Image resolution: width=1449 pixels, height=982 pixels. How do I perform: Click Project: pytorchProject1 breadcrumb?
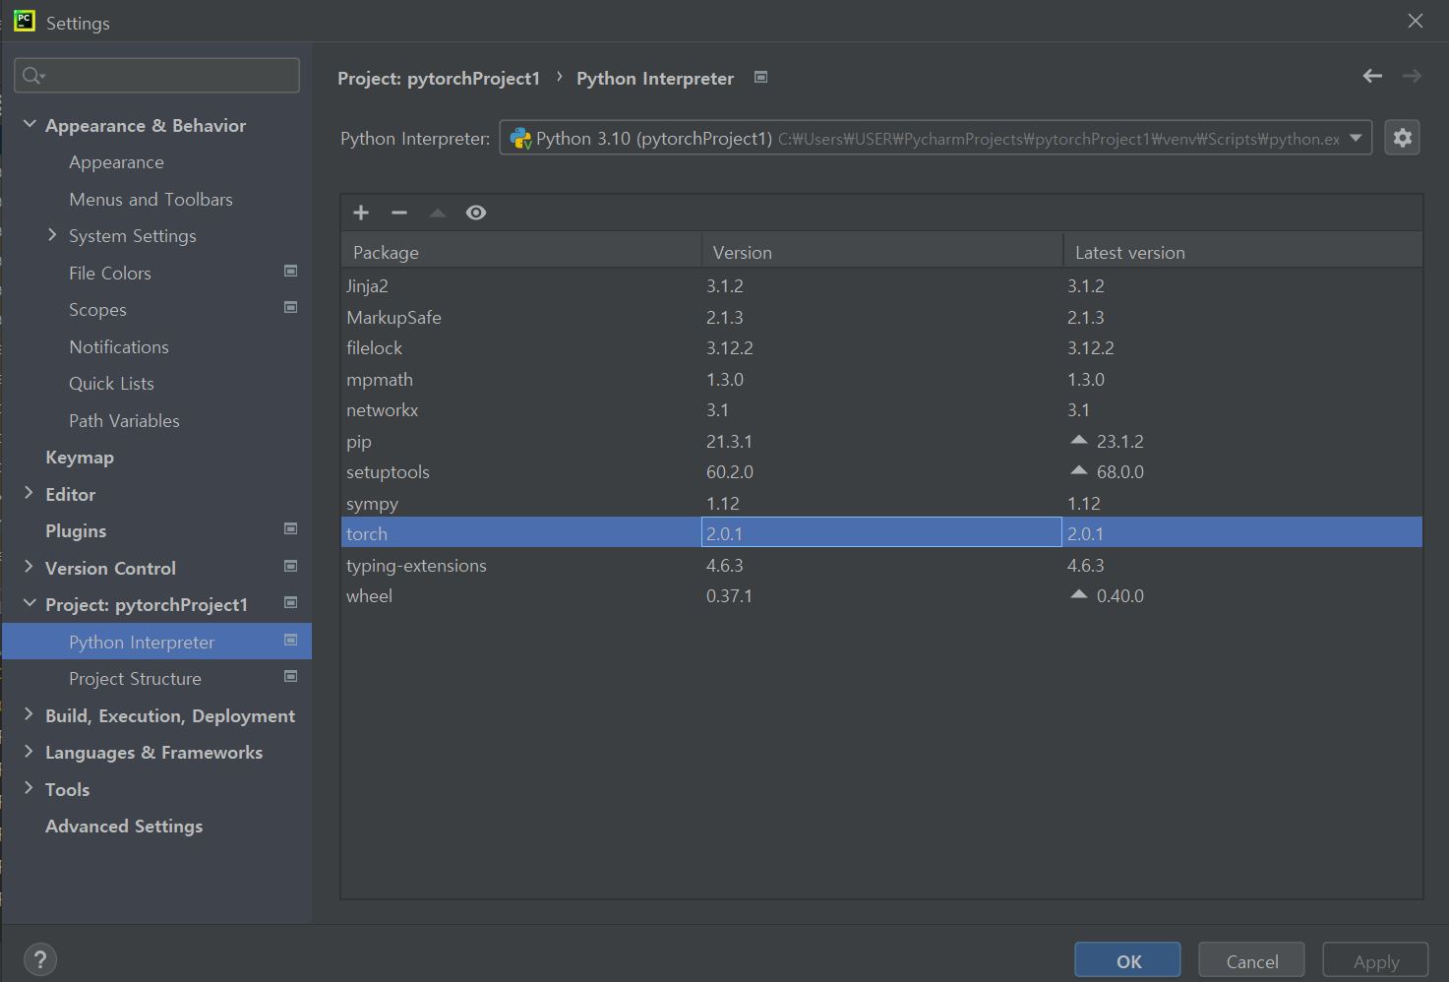(x=439, y=78)
